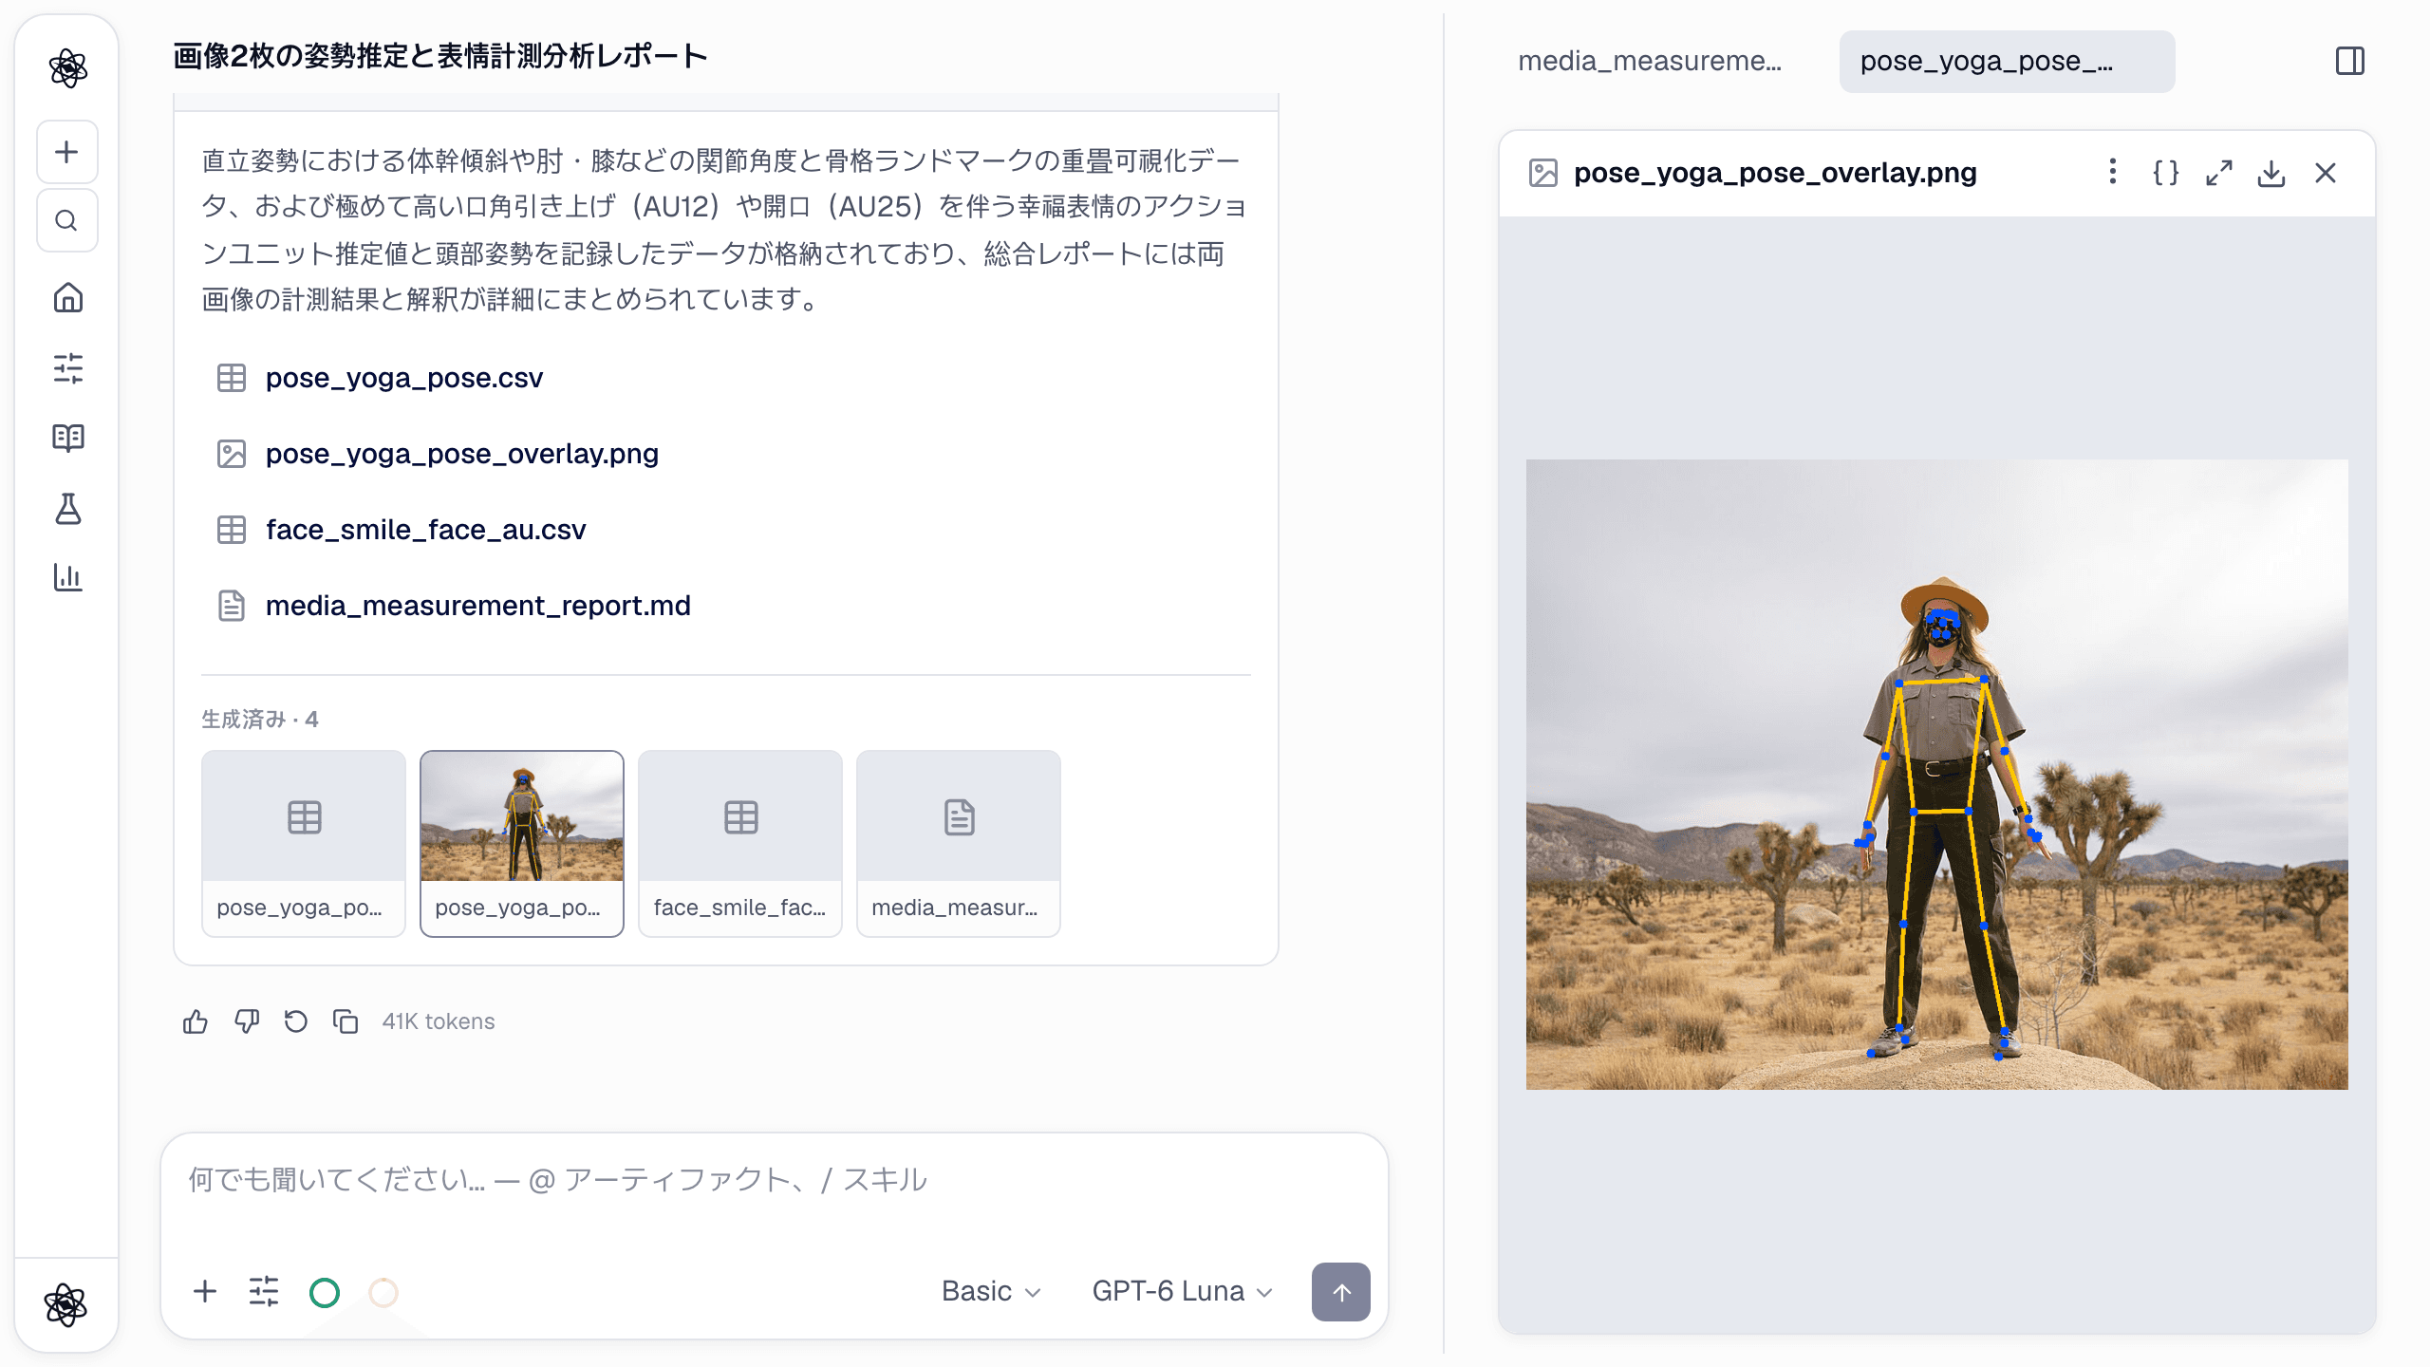Open the bar chart icon in sidebar
Viewport: 2430px width, 1367px height.
coord(67,577)
